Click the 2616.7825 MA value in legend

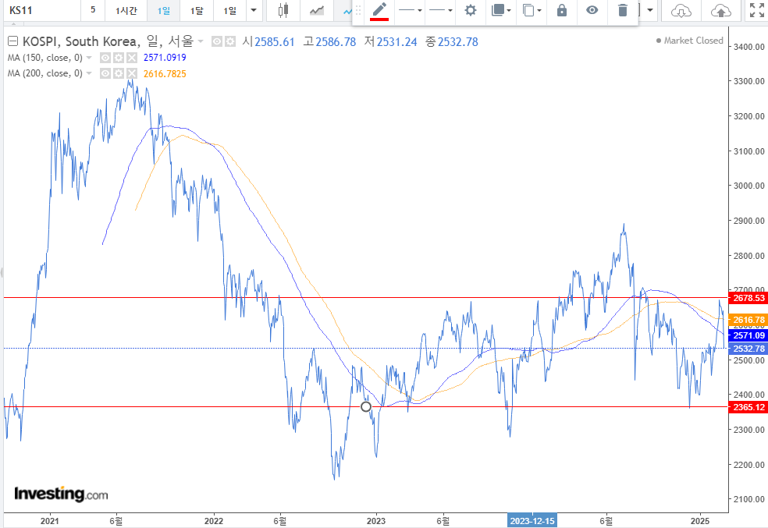[165, 74]
